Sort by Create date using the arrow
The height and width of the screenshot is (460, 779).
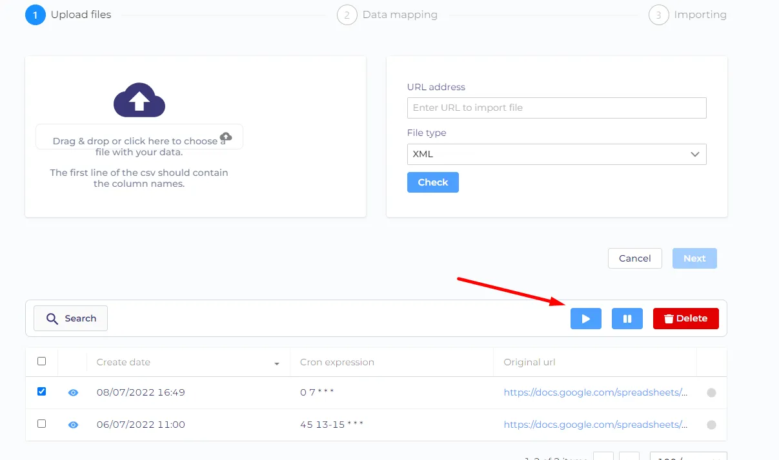tap(277, 364)
